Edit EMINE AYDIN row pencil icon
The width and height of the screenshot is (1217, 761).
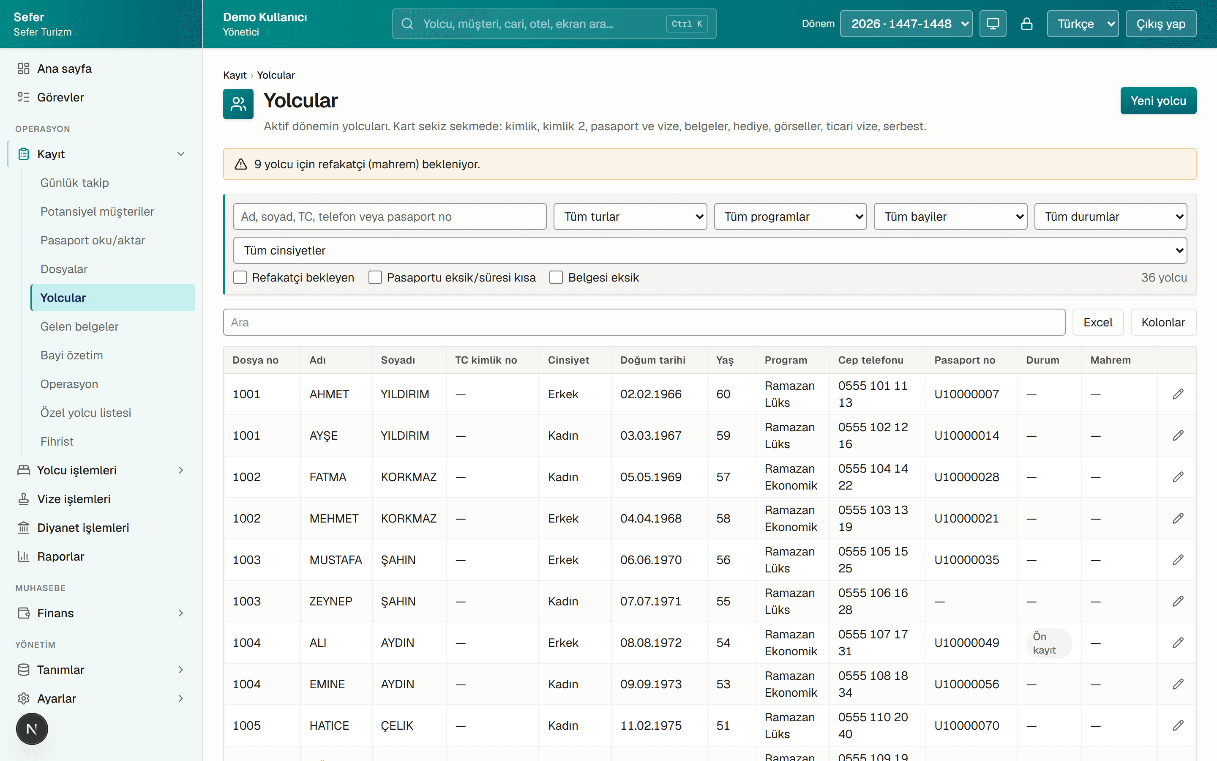coord(1178,684)
